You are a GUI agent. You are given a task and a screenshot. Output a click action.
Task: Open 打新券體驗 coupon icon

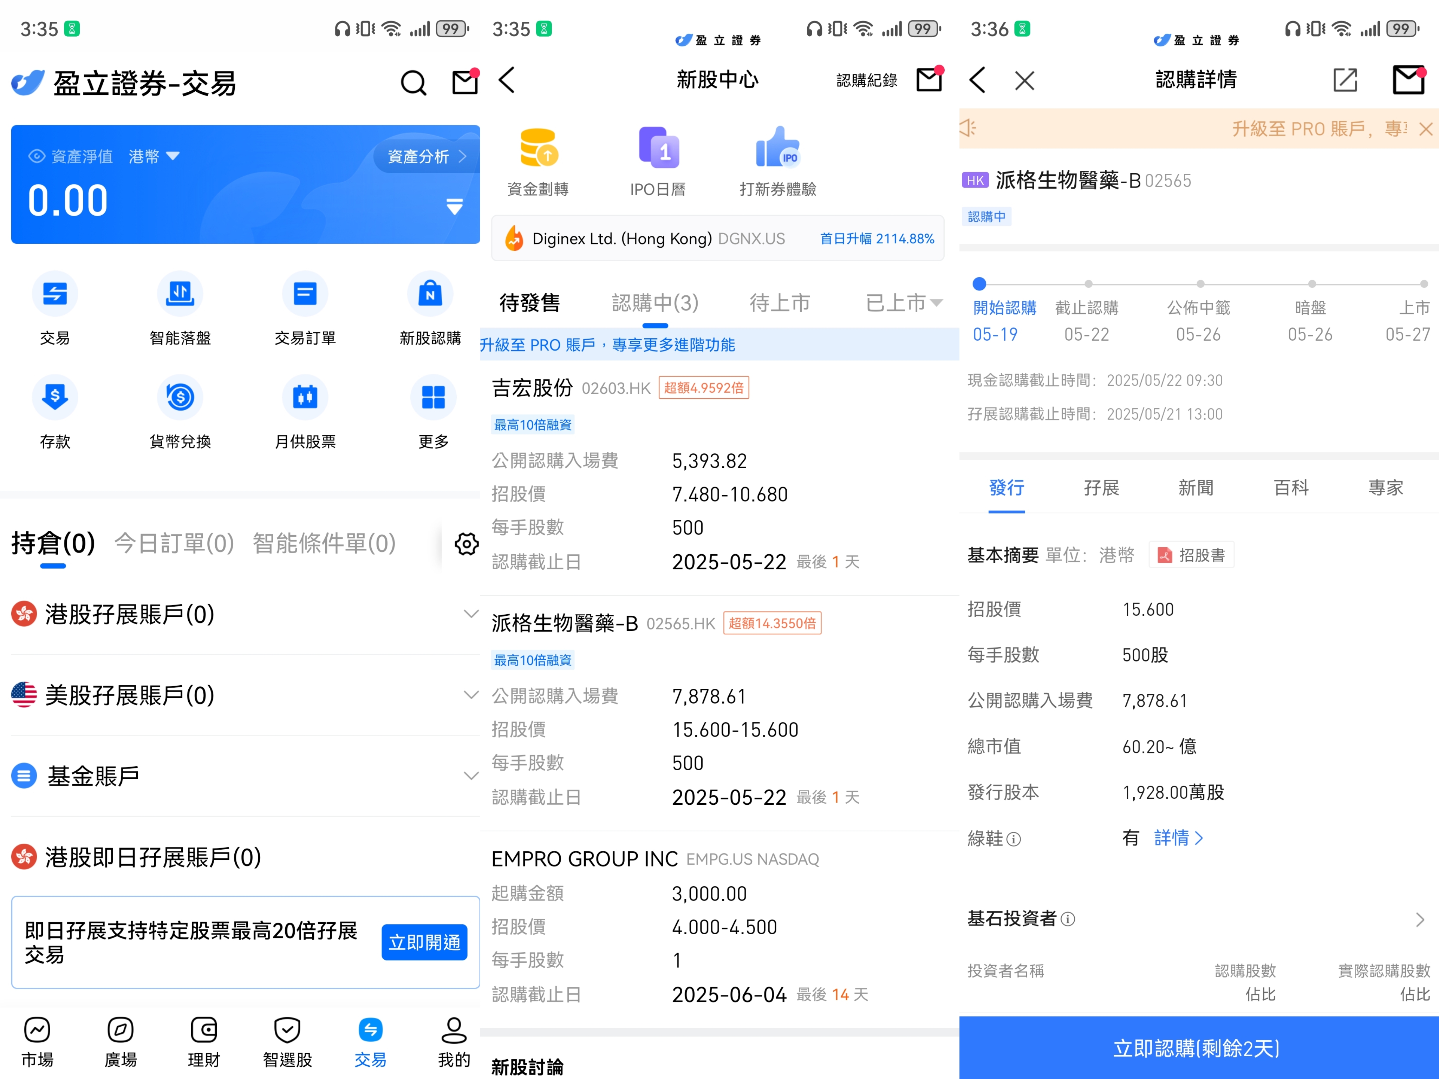778,148
